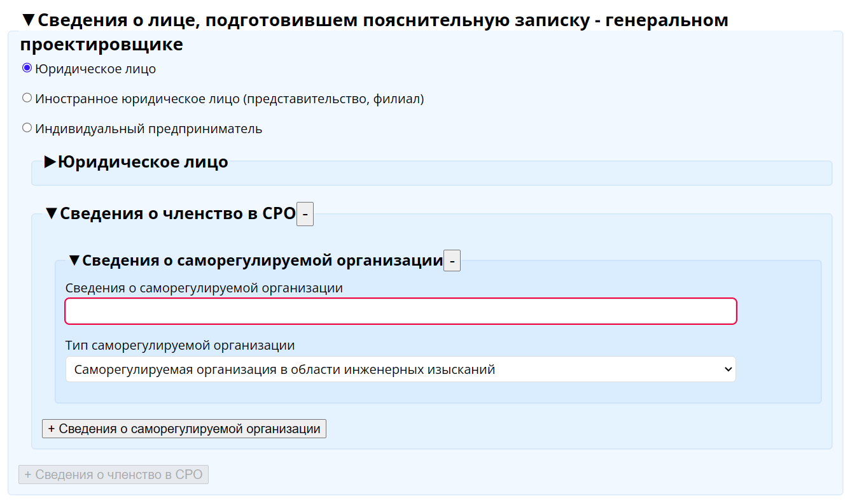This screenshot has height=500, width=850.
Task: Click the greyed-out "+ Сведения о членство в СРО" button
Action: (x=113, y=475)
